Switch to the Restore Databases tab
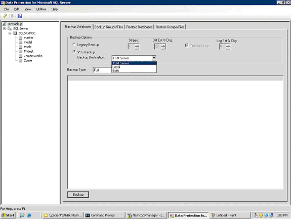Viewport: 291px width, 219px height. coord(139,27)
